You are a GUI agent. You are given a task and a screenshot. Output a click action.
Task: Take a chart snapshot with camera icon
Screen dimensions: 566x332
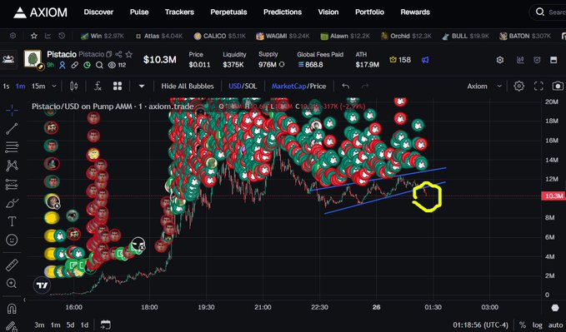(x=558, y=87)
